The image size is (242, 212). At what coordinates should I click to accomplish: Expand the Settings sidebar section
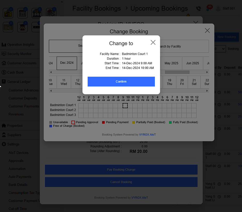tap(13, 144)
